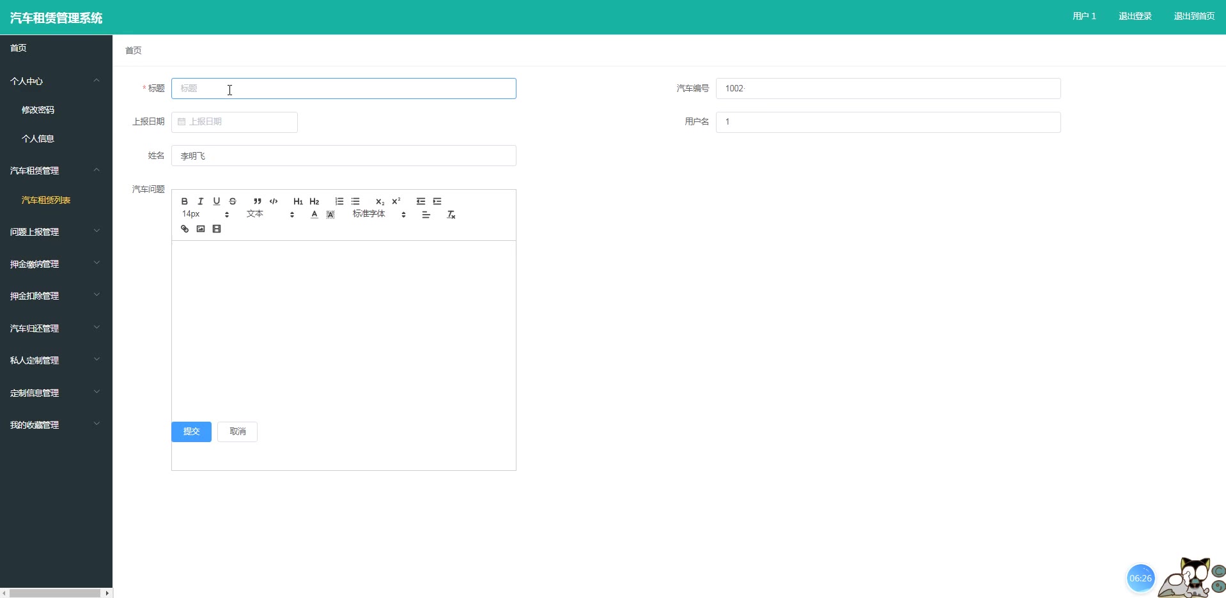Viewport: 1226px width, 598px height.
Task: Click the 06:26 timer bubble
Action: coord(1140,578)
